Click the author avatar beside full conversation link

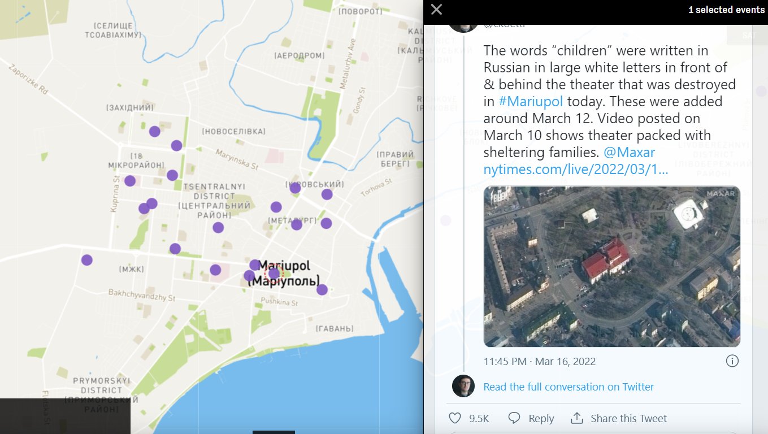463,386
